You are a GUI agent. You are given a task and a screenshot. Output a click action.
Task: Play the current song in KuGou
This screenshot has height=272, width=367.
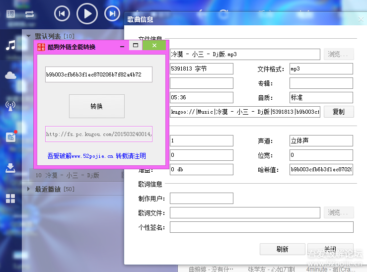[x=87, y=13]
